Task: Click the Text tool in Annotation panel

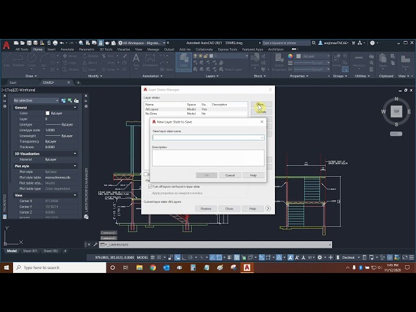Action: point(136,60)
